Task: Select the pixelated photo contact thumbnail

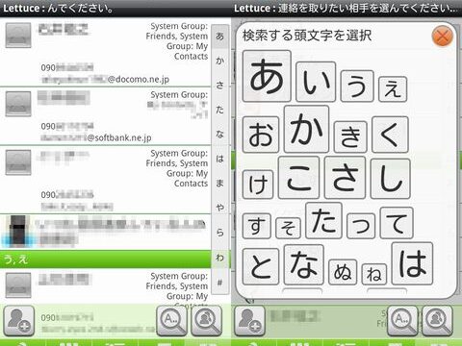Action: (x=17, y=231)
